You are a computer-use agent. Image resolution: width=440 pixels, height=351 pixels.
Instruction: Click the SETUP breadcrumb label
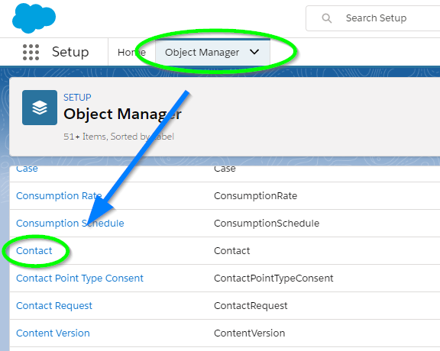pos(77,98)
